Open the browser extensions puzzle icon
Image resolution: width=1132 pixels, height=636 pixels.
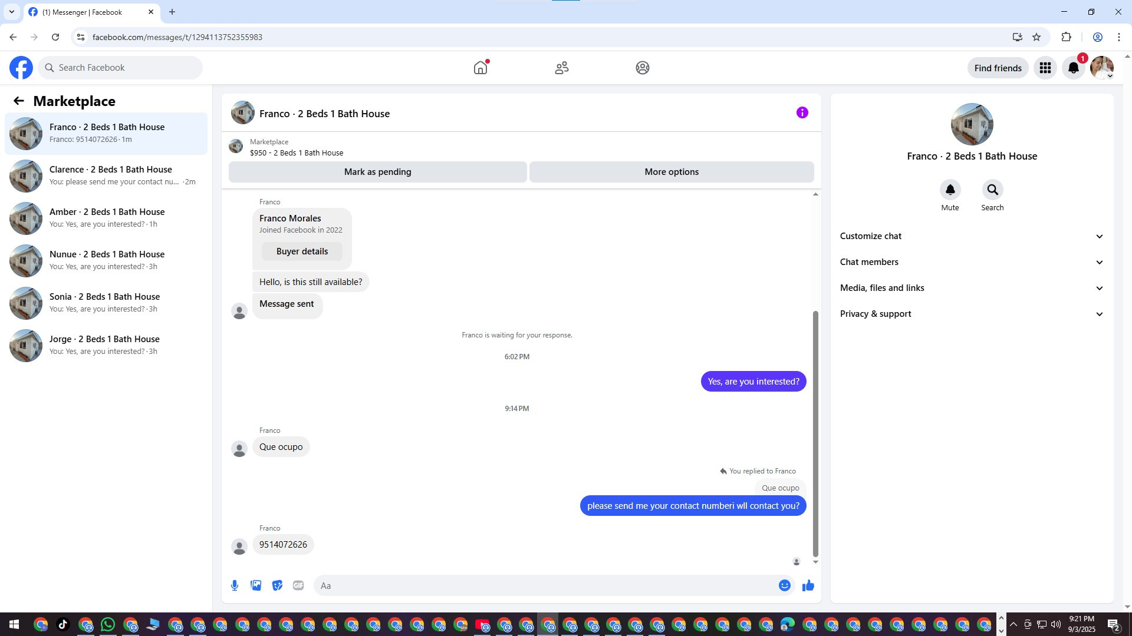[1066, 37]
